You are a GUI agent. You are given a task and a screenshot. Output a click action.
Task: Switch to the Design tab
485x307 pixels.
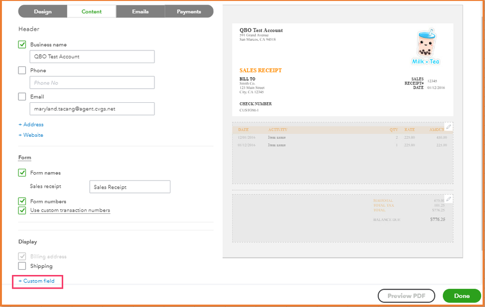[x=43, y=12]
